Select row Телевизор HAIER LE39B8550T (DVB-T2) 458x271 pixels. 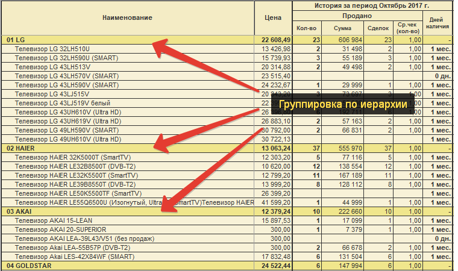[227, 184]
